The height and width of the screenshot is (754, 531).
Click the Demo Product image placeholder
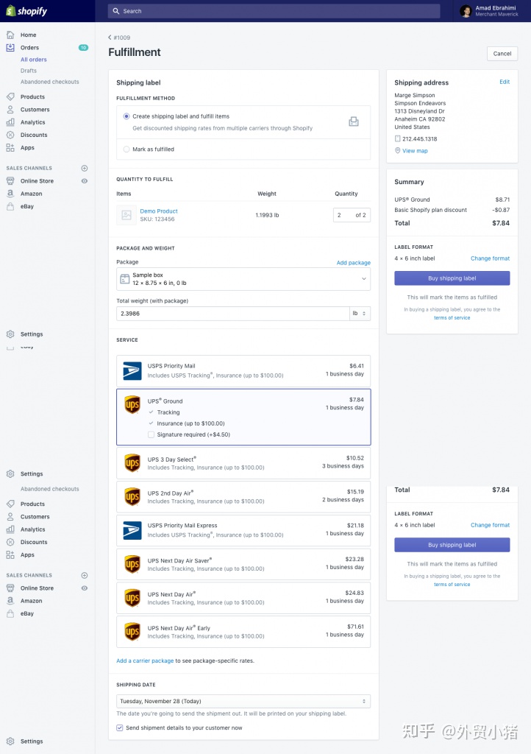point(126,215)
